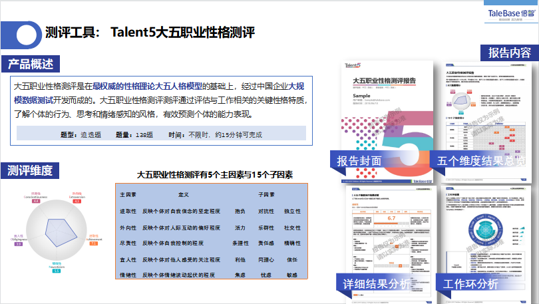Click the definition 反映个体对人际互动的偏好程度
The height and width of the screenshot is (304, 539).
click(181, 228)
